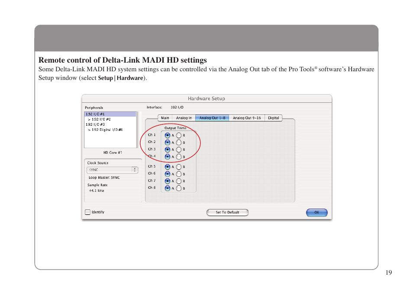Click the Interface 192 I/O value
The height and width of the screenshot is (295, 413).
coord(177,107)
